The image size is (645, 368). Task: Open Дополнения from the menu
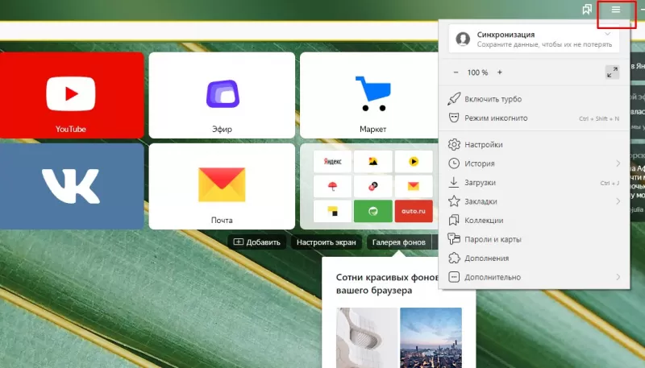coord(534,258)
